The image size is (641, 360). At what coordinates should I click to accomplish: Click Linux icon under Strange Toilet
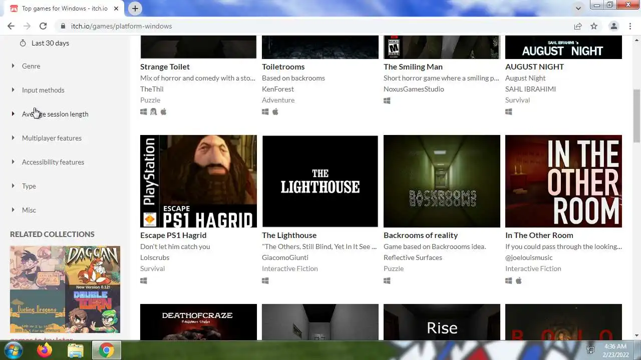coord(154,112)
